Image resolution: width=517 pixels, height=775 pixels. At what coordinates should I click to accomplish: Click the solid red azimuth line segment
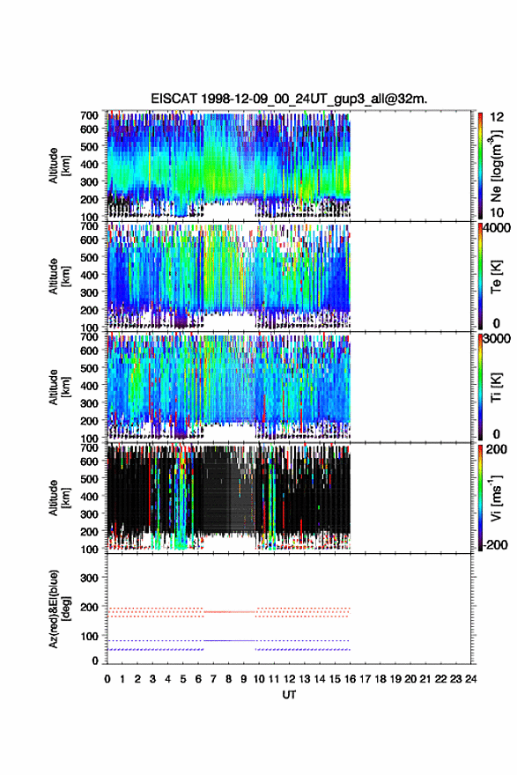point(229,612)
